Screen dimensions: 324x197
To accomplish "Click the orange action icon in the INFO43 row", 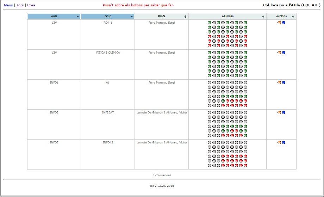I will tap(279, 143).
